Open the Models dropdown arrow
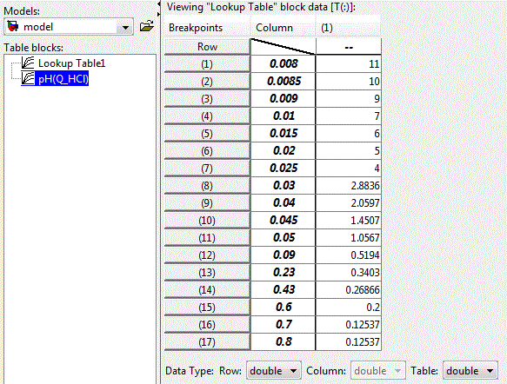 (125, 27)
